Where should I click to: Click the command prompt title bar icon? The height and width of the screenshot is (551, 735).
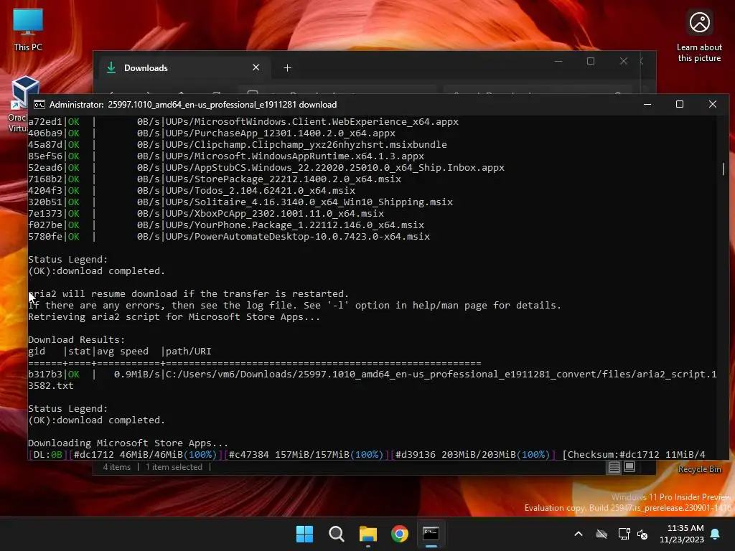39,105
